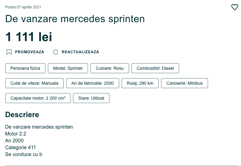
Task: Select the Model: Sprinter tag
Action: pyautogui.click(x=68, y=68)
